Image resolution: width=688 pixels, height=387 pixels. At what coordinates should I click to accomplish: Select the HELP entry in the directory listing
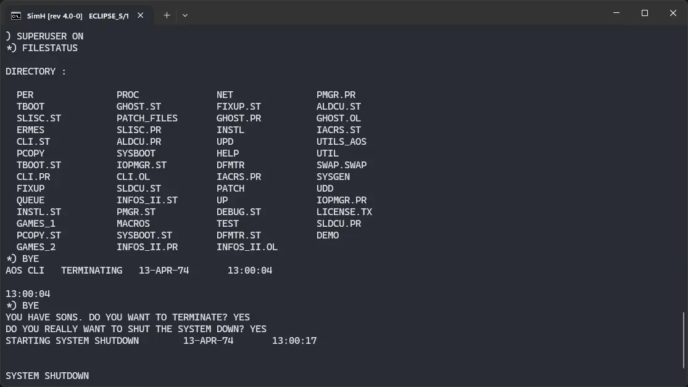coord(227,153)
